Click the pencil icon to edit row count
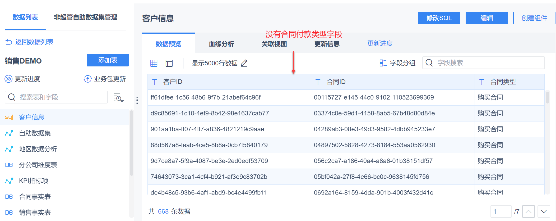Image resolution: width=556 pixels, height=221 pixels. [x=244, y=63]
